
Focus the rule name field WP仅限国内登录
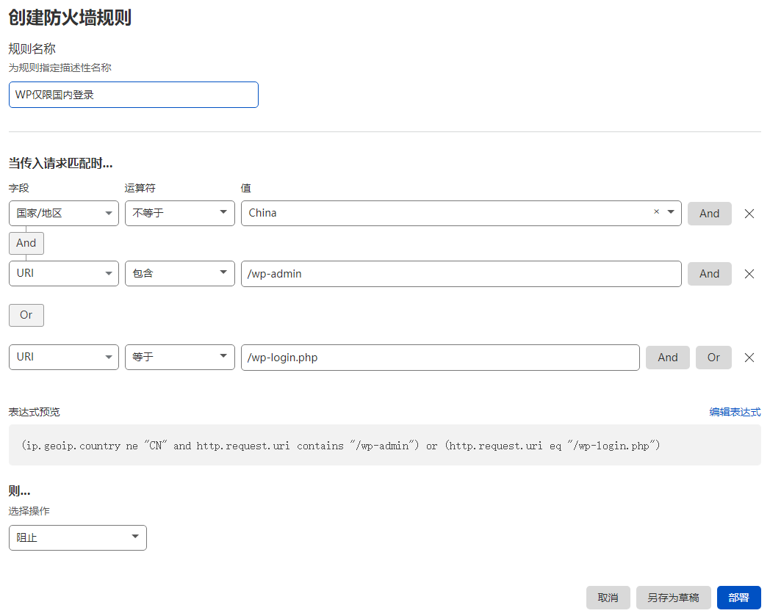pyautogui.click(x=134, y=95)
